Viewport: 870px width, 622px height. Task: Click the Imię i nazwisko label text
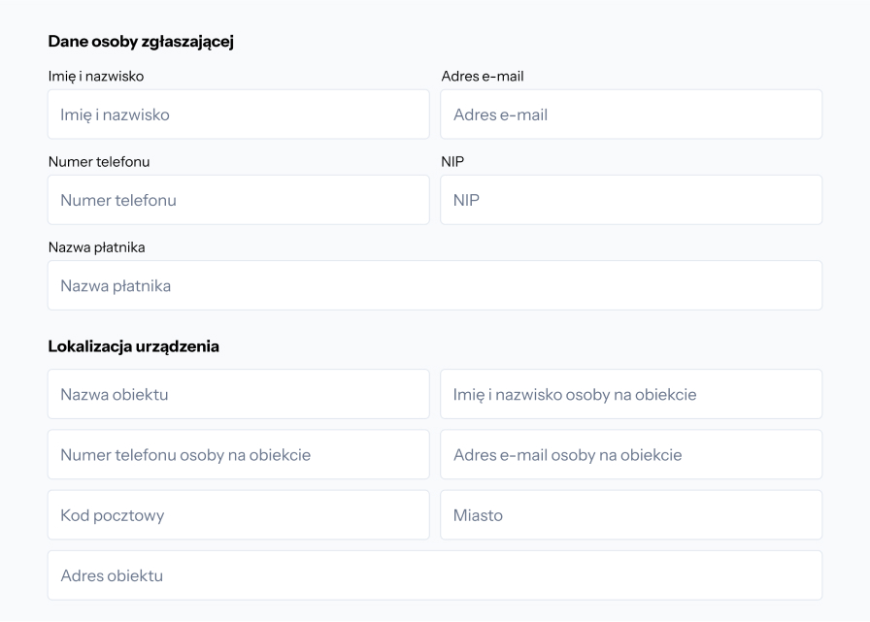(x=96, y=76)
